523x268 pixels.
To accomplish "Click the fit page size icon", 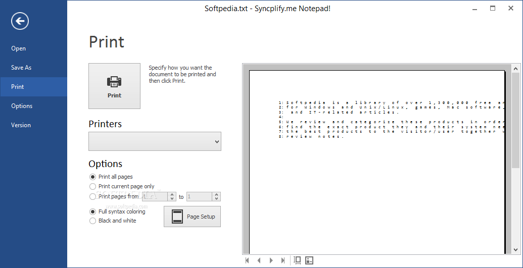I will 297,260.
